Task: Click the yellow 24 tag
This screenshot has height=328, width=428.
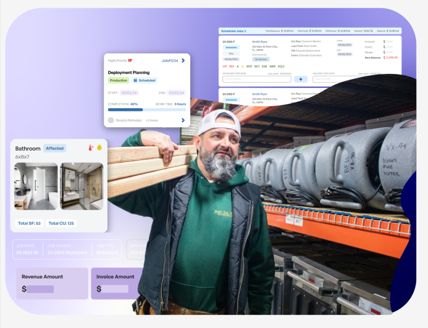Action: [x=242, y=66]
